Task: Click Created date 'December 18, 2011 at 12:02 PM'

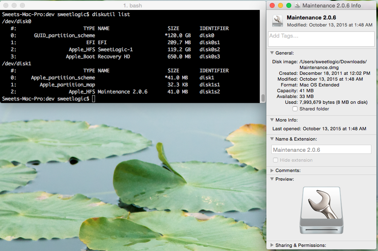Action: coord(335,73)
